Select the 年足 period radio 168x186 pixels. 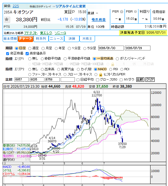tap(56, 49)
